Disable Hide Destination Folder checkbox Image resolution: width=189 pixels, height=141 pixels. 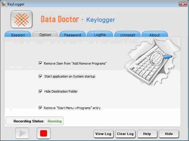coord(40,91)
